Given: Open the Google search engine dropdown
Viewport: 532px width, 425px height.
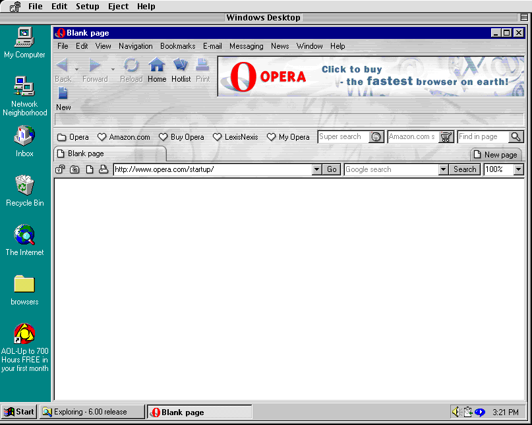Looking at the screenshot, I should (443, 169).
